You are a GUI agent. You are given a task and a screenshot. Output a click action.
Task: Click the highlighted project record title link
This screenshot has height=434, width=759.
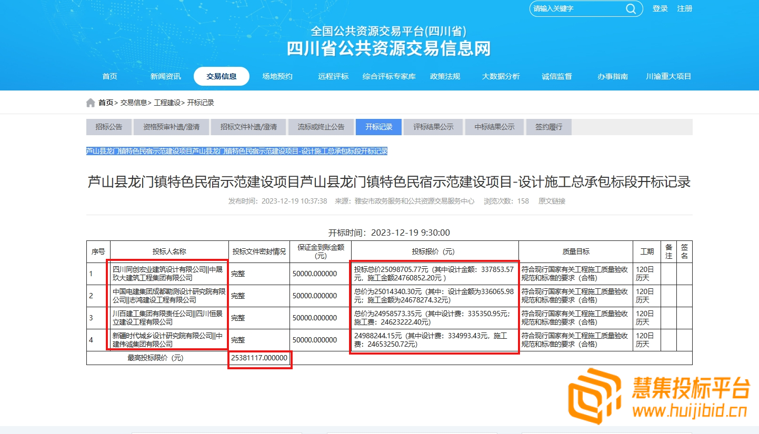237,151
